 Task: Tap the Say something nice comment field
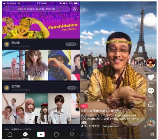coord(102,134)
